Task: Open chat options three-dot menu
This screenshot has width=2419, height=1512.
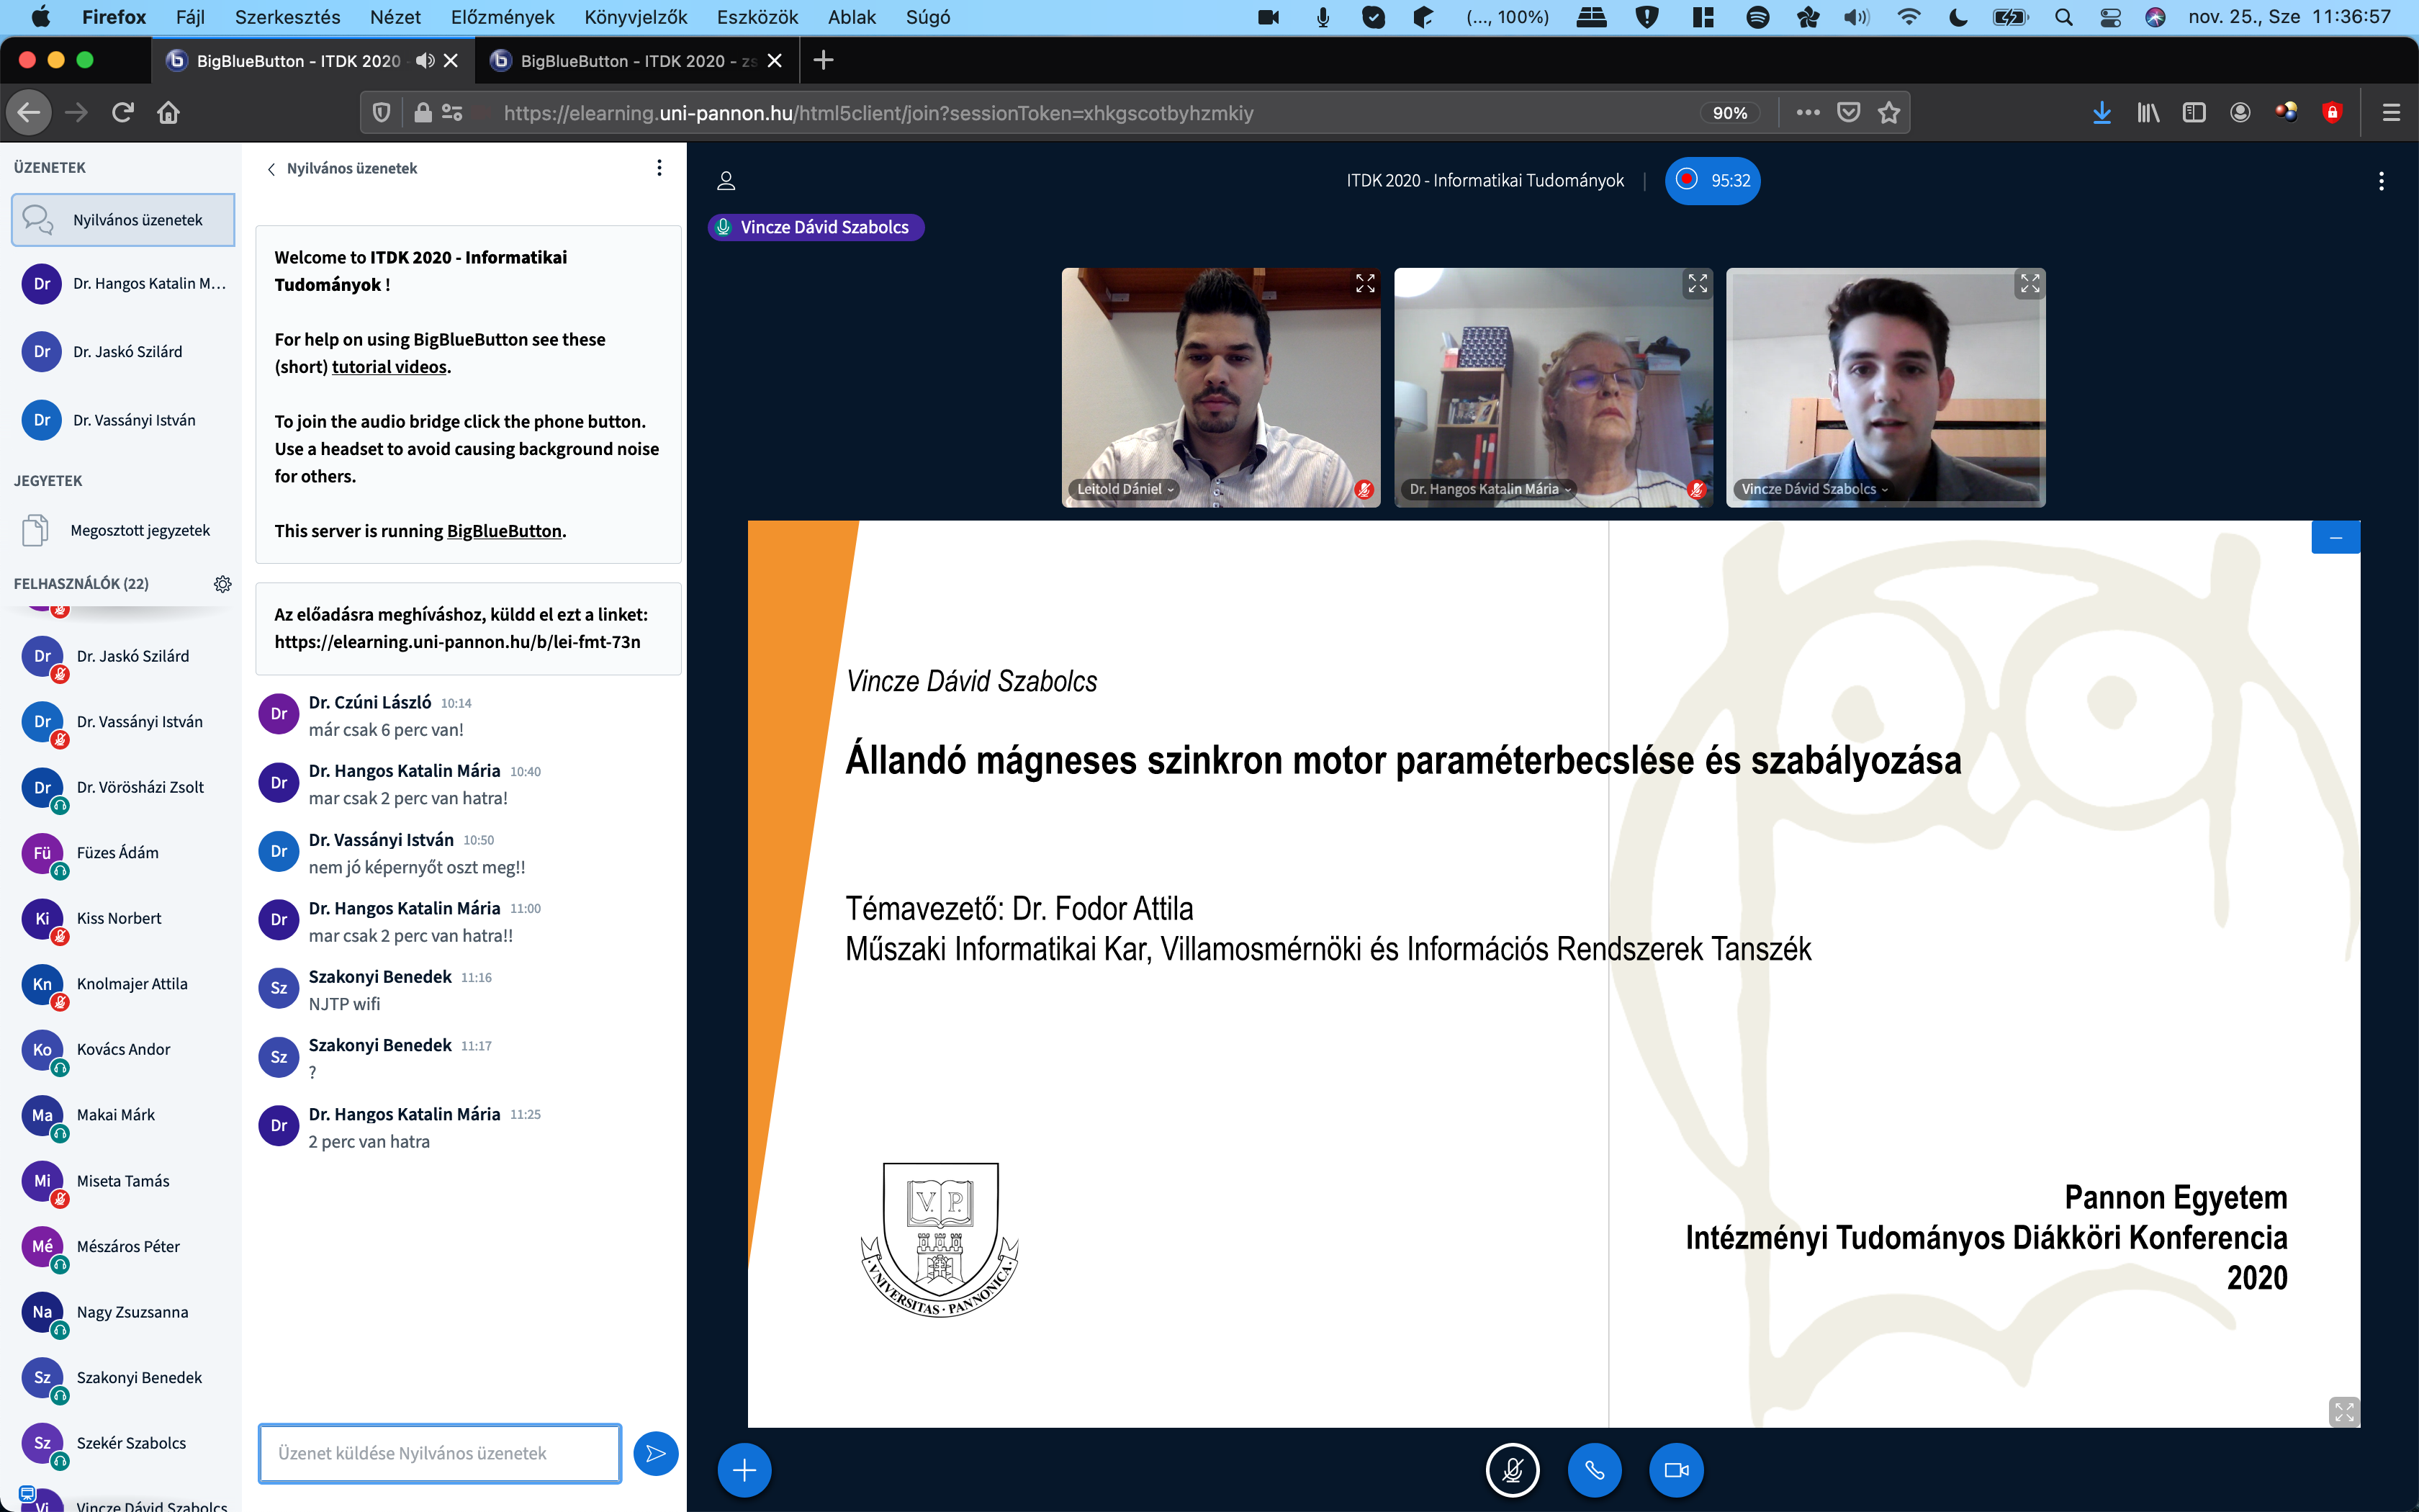Action: (x=659, y=168)
